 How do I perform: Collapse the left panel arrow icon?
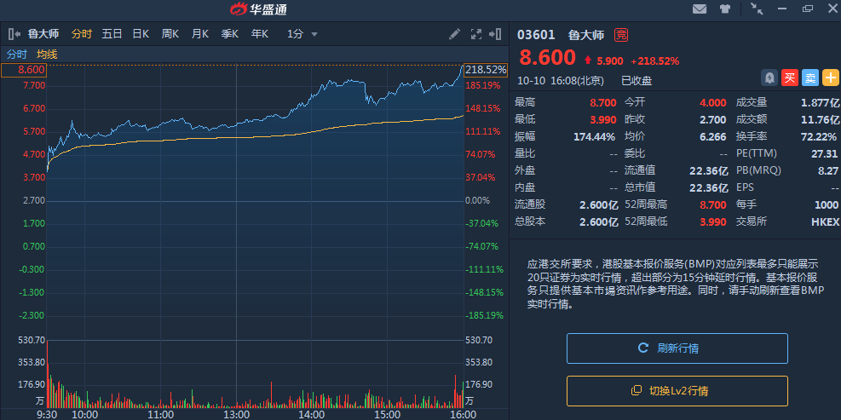pos(14,34)
